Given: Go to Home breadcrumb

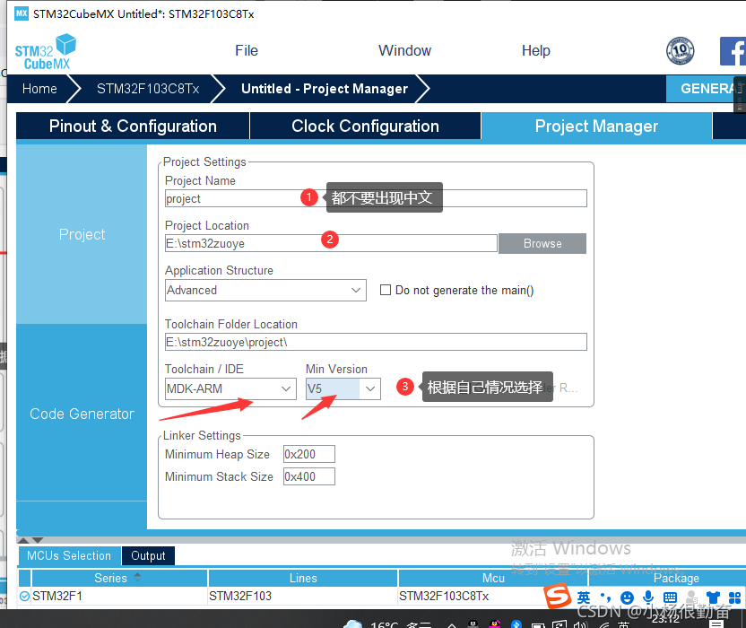Looking at the screenshot, I should coord(39,89).
